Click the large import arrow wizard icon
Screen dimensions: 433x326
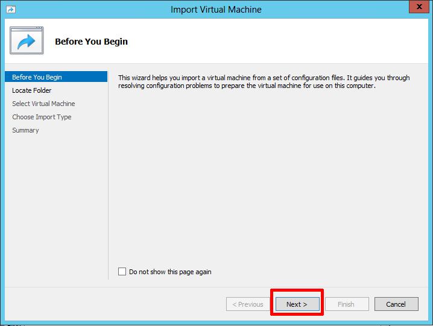(x=27, y=40)
